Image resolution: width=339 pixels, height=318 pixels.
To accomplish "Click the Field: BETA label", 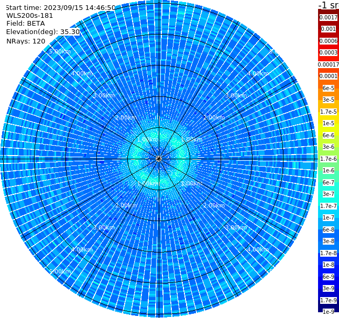I will pos(26,24).
